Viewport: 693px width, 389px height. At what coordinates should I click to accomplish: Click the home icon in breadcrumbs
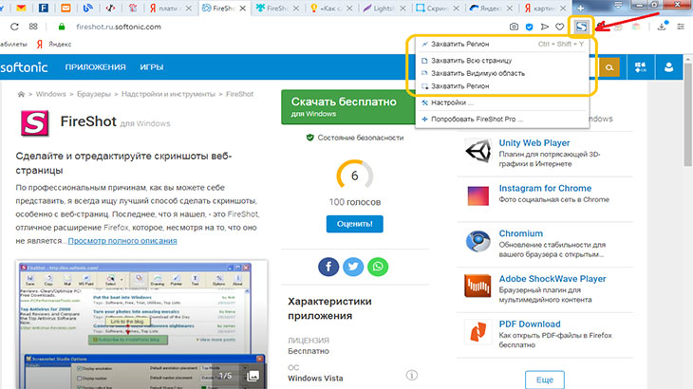[x=21, y=95]
